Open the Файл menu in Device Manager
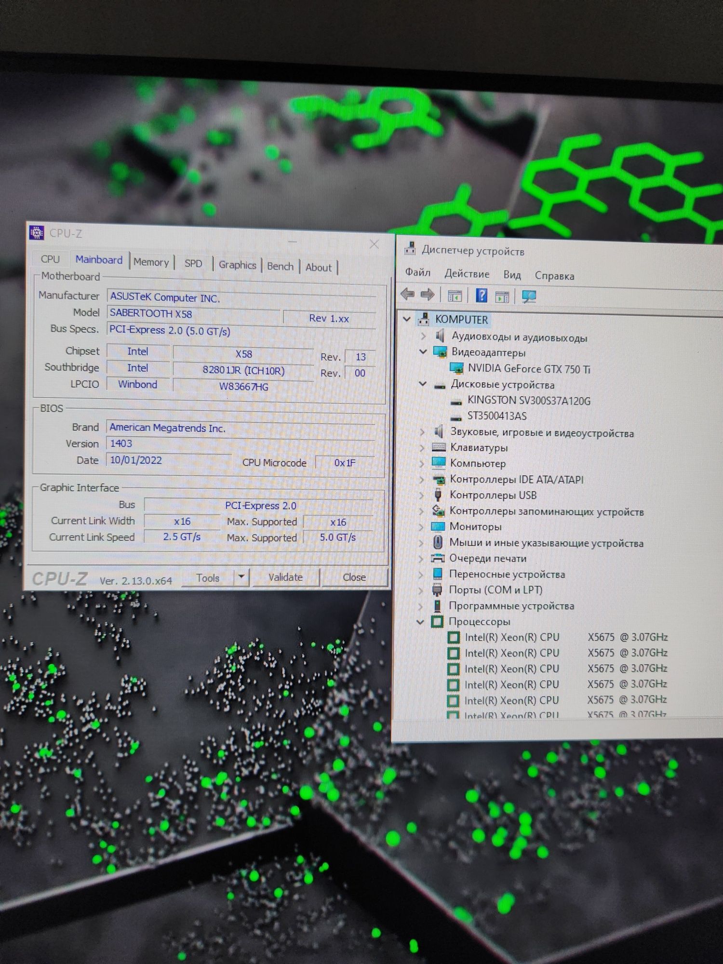 point(418,272)
